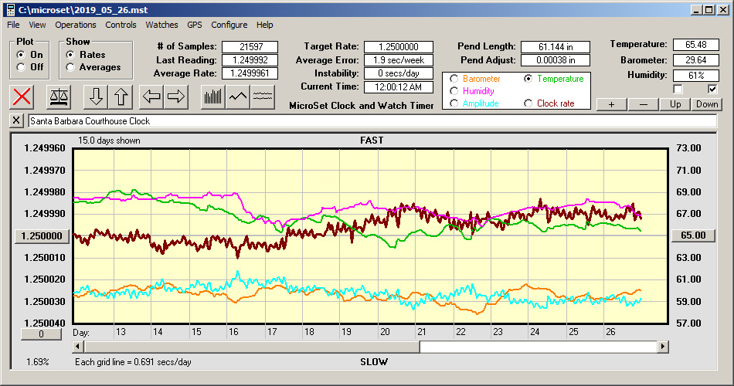This screenshot has width=734, height=386.
Task: Select the Amplitude trace radio button
Action: coord(454,103)
